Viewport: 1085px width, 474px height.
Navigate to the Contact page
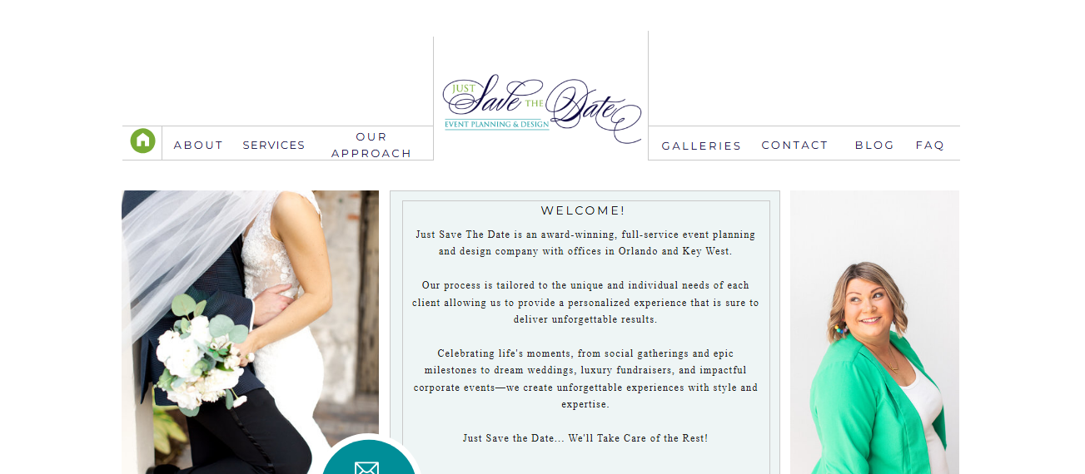coord(794,145)
